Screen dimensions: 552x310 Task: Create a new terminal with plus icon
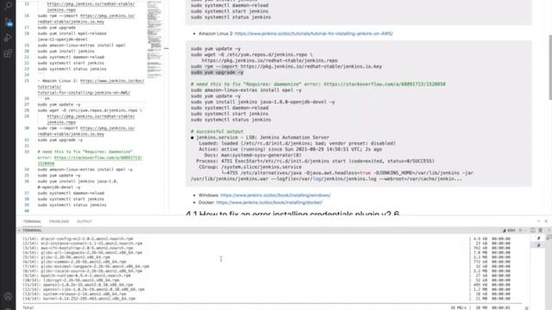click(x=520, y=230)
